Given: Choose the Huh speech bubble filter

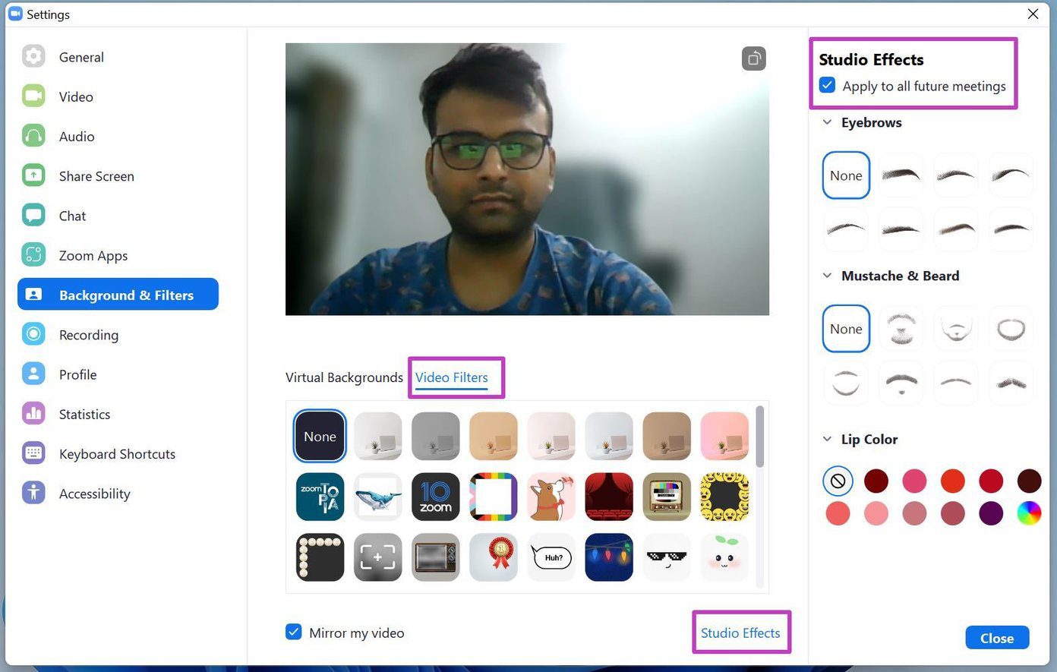Looking at the screenshot, I should click(x=551, y=557).
